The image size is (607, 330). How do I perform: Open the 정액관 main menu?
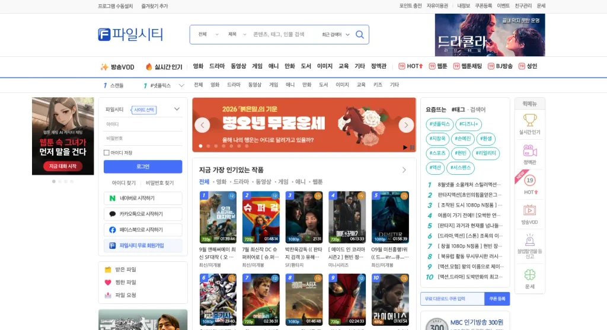point(379,66)
